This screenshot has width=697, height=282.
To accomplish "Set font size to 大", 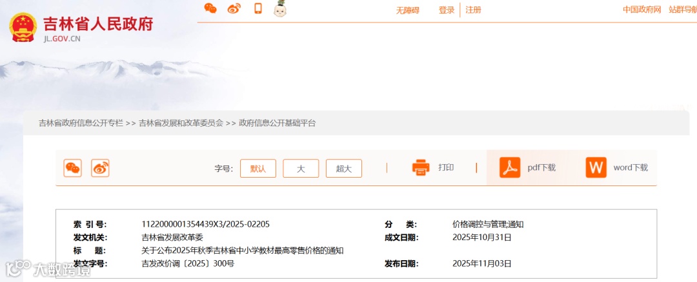I will [301, 169].
